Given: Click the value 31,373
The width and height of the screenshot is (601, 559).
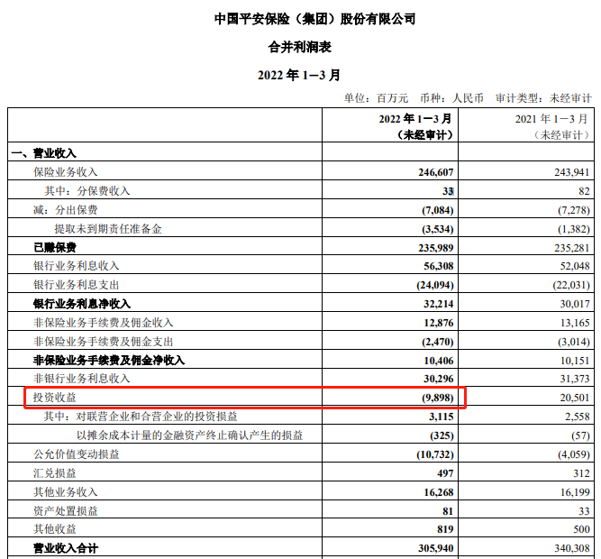Looking at the screenshot, I should (575, 379).
